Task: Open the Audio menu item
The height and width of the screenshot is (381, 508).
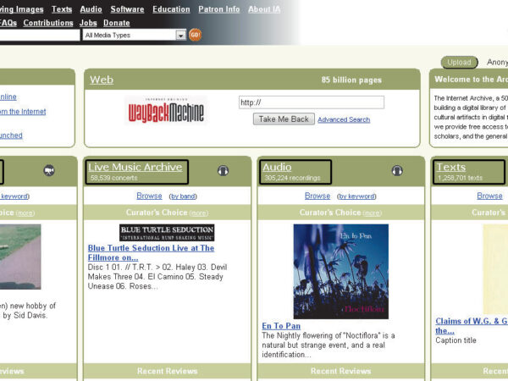Action: click(x=91, y=9)
